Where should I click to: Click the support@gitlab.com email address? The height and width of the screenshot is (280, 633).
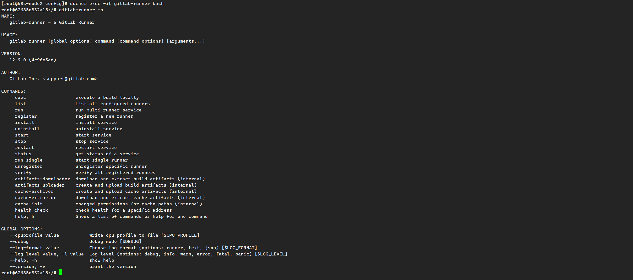(70, 79)
